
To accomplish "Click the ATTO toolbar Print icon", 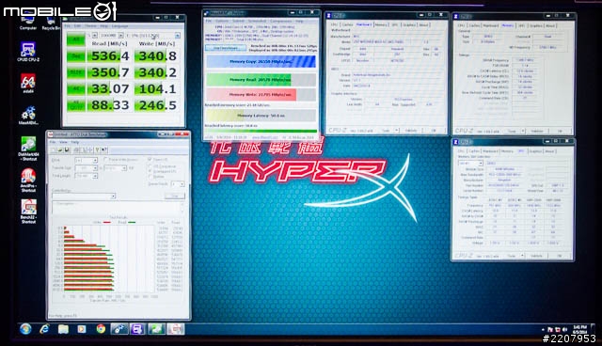I will [x=77, y=150].
